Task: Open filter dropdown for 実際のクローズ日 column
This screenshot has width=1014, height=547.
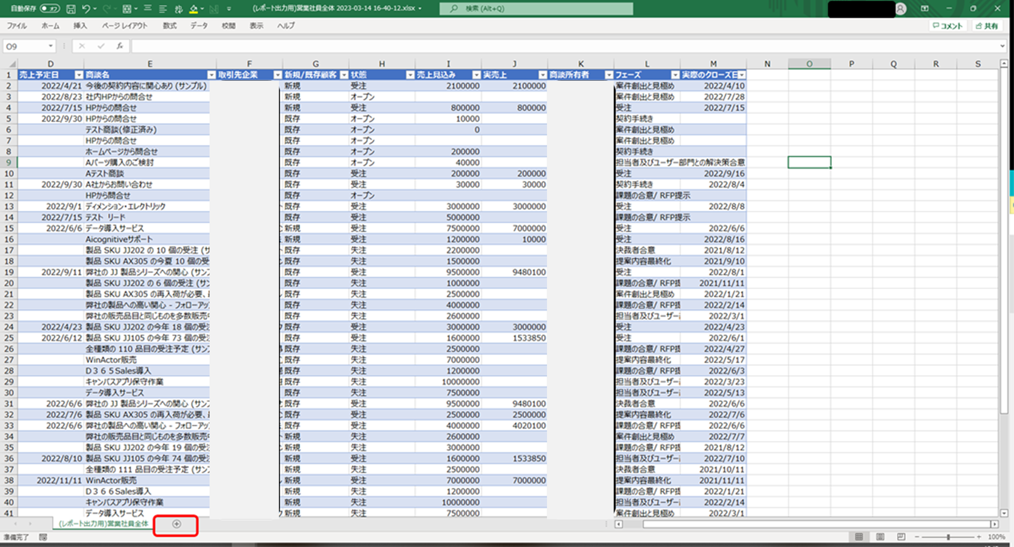Action: (x=742, y=75)
